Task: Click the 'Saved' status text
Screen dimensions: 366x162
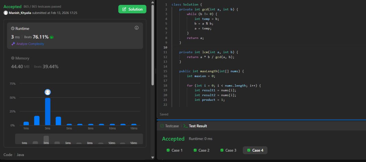Action: point(164,114)
